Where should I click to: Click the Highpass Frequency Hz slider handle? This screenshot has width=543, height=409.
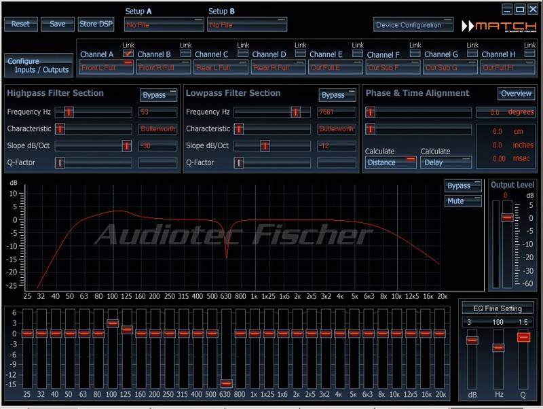tap(69, 112)
